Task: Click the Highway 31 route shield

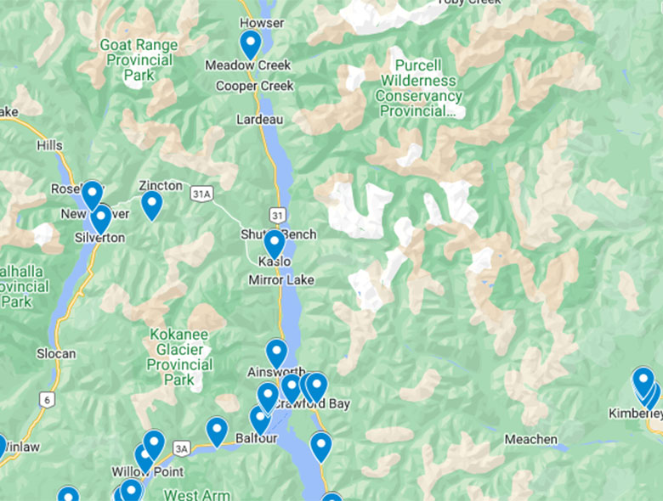Action: [277, 216]
